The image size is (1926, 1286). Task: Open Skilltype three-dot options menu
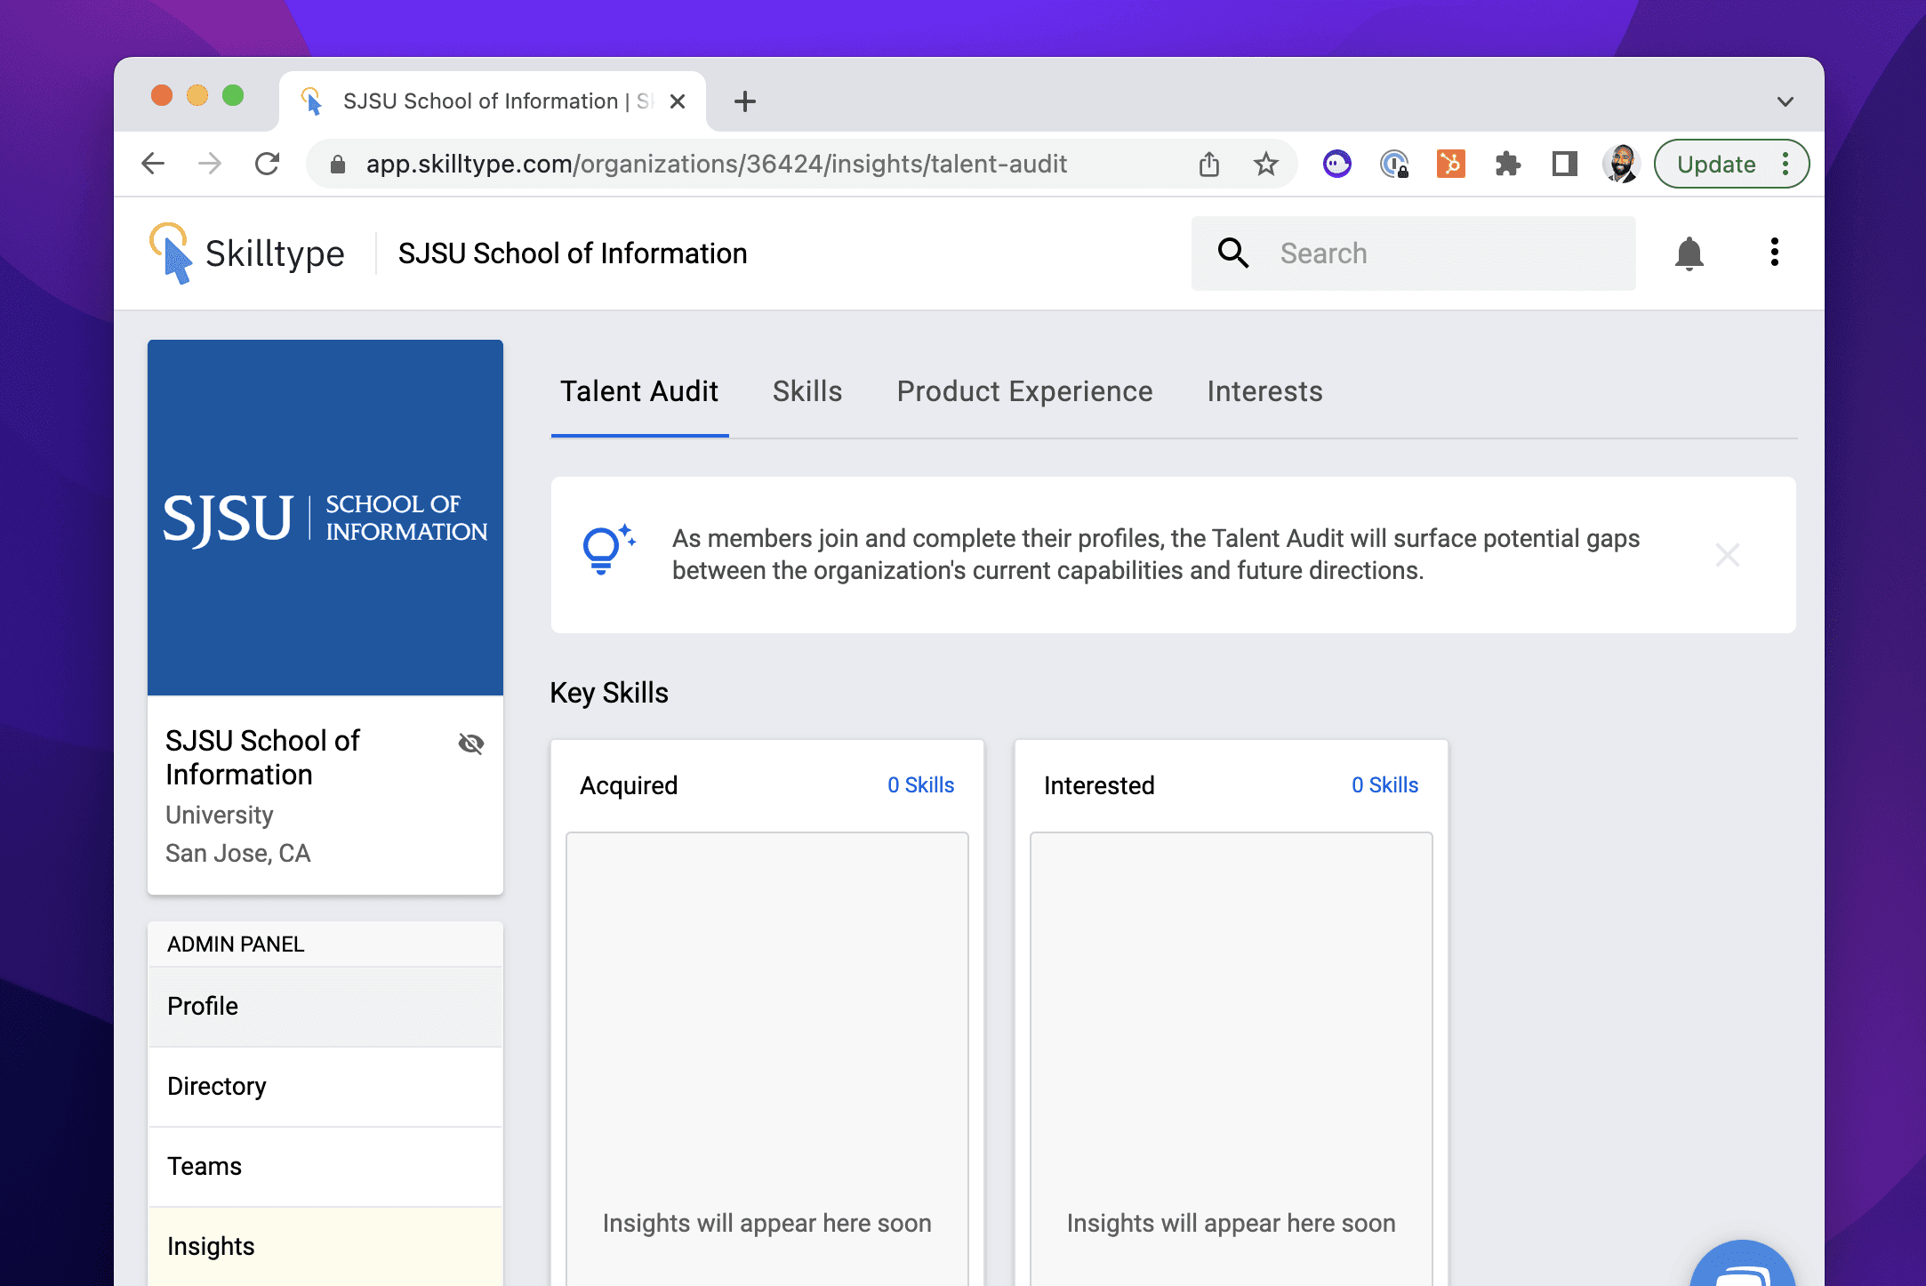click(x=1774, y=253)
